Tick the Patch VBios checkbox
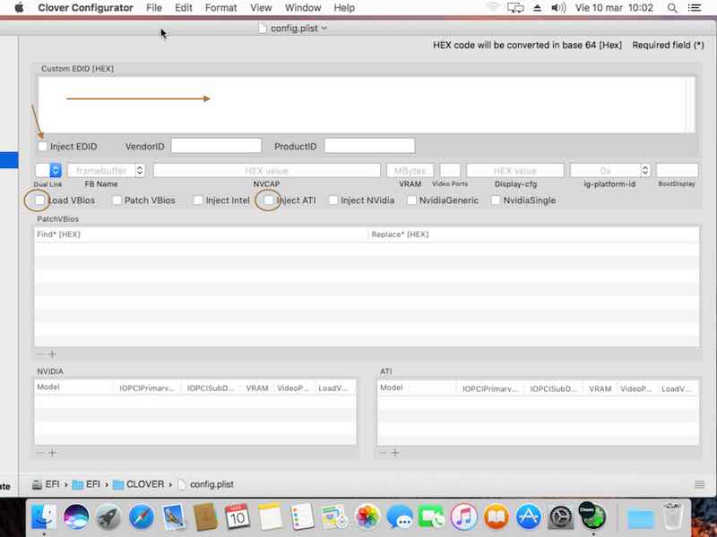717x537 pixels. point(117,200)
